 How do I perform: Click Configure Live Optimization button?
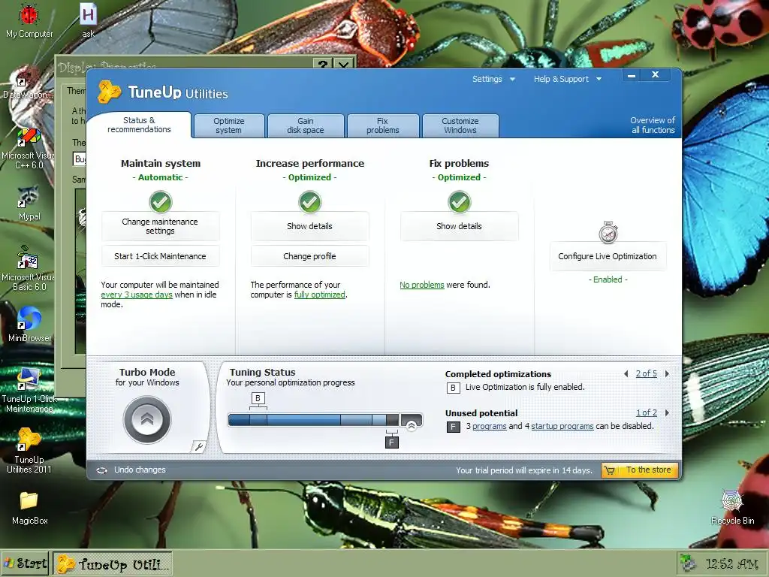click(608, 256)
